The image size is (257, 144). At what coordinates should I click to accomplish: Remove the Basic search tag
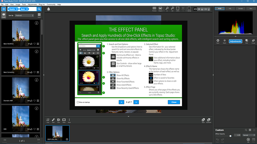(27, 9)
